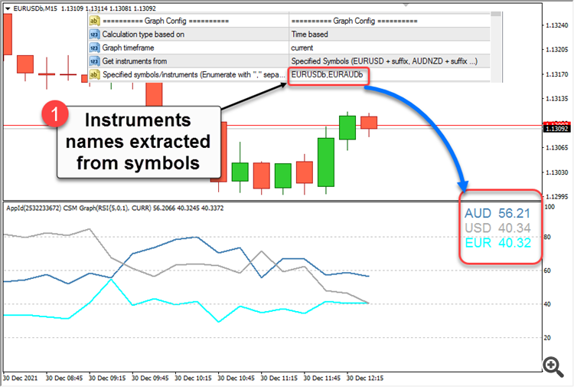The height and width of the screenshot is (387, 574).
Task: Click the red number 1 badge
Action: (x=55, y=114)
